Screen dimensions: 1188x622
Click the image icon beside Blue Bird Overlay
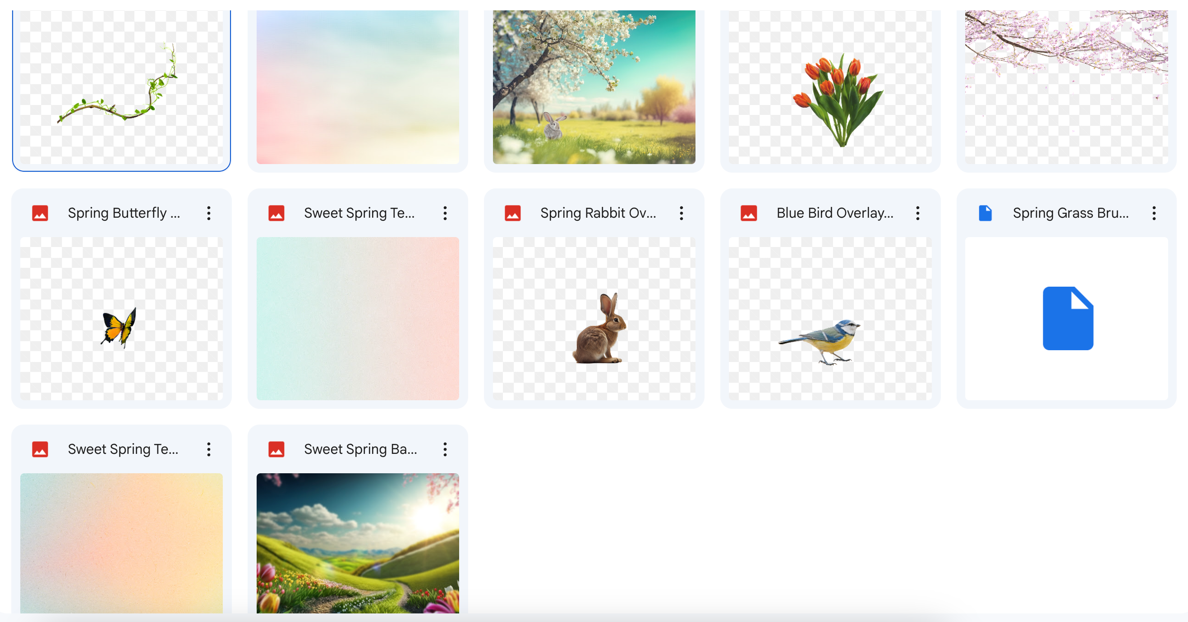[749, 212]
